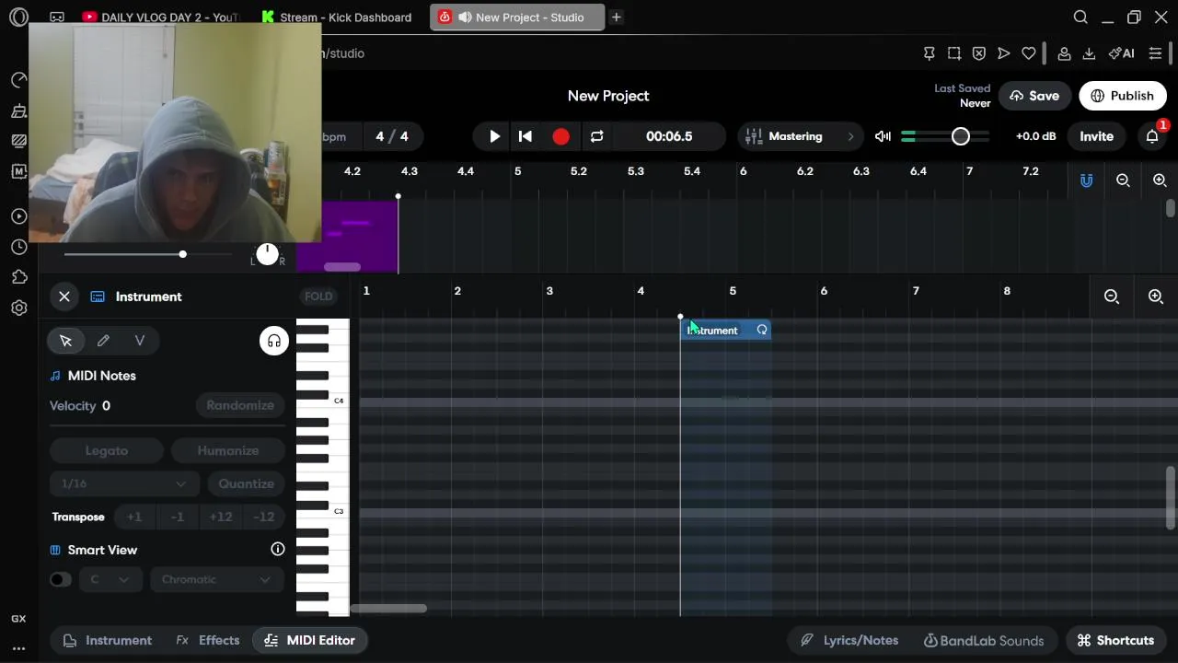Viewport: 1178px width, 663px height.
Task: Select the MIDI Editor tab
Action: coord(309,640)
